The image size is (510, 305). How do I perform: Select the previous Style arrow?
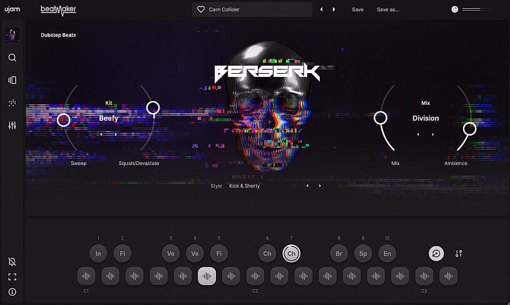307,186
